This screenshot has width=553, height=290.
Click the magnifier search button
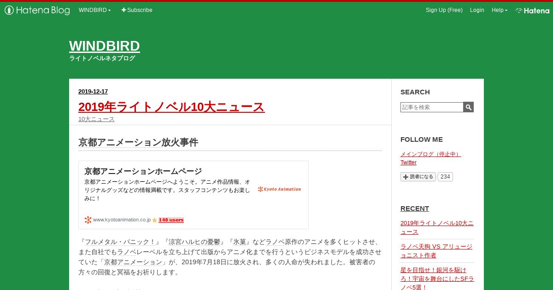click(x=469, y=107)
